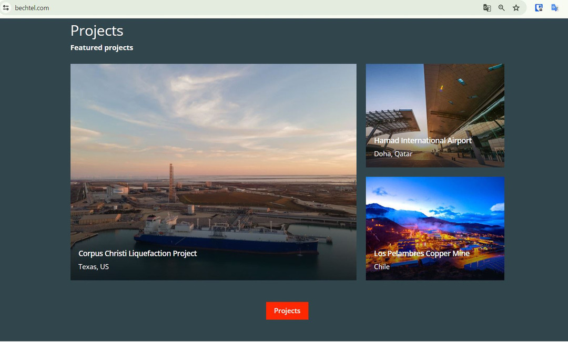Click the Featured projects subheading
568x342 pixels.
click(x=102, y=48)
